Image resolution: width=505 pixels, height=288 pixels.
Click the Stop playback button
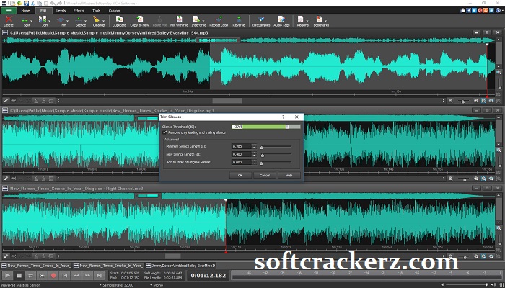[x=19, y=276]
